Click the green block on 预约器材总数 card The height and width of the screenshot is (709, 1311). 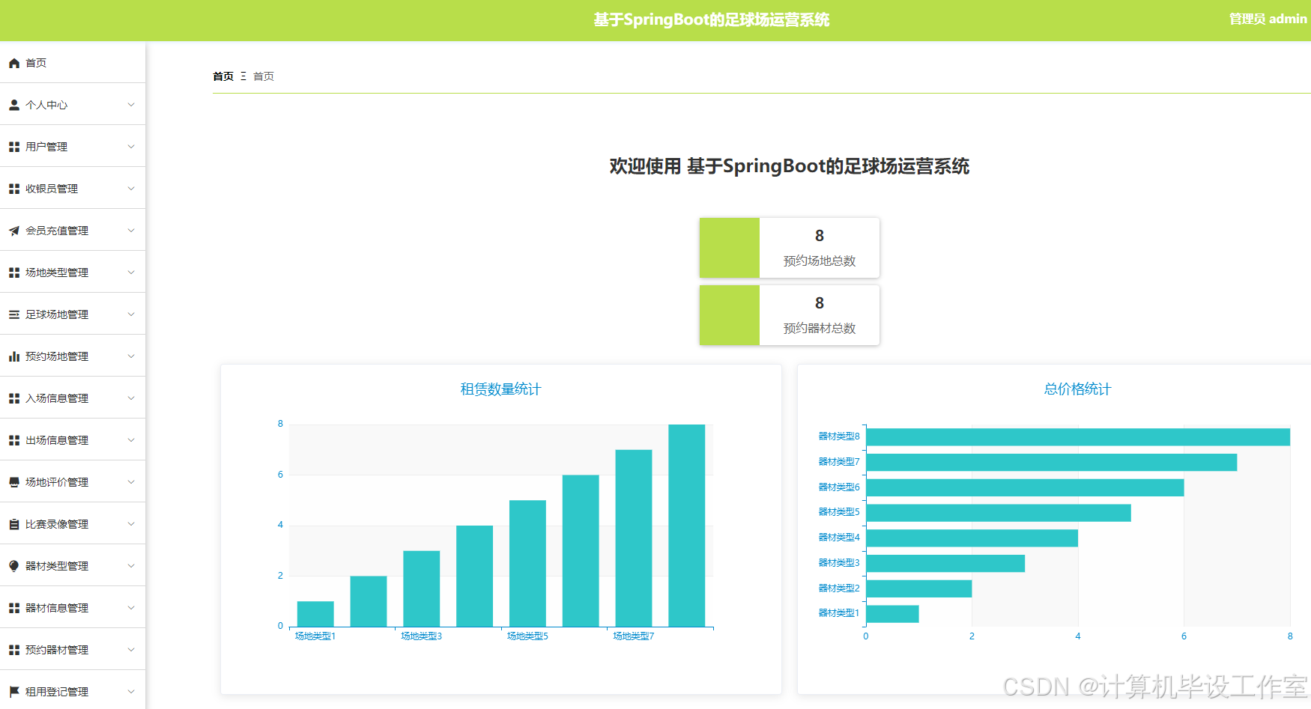click(x=730, y=315)
